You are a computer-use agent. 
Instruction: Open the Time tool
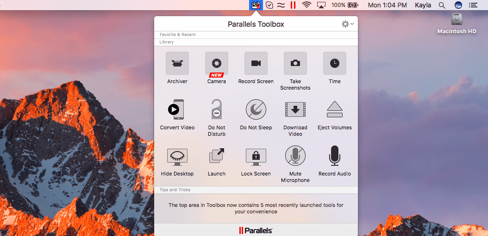pyautogui.click(x=334, y=64)
